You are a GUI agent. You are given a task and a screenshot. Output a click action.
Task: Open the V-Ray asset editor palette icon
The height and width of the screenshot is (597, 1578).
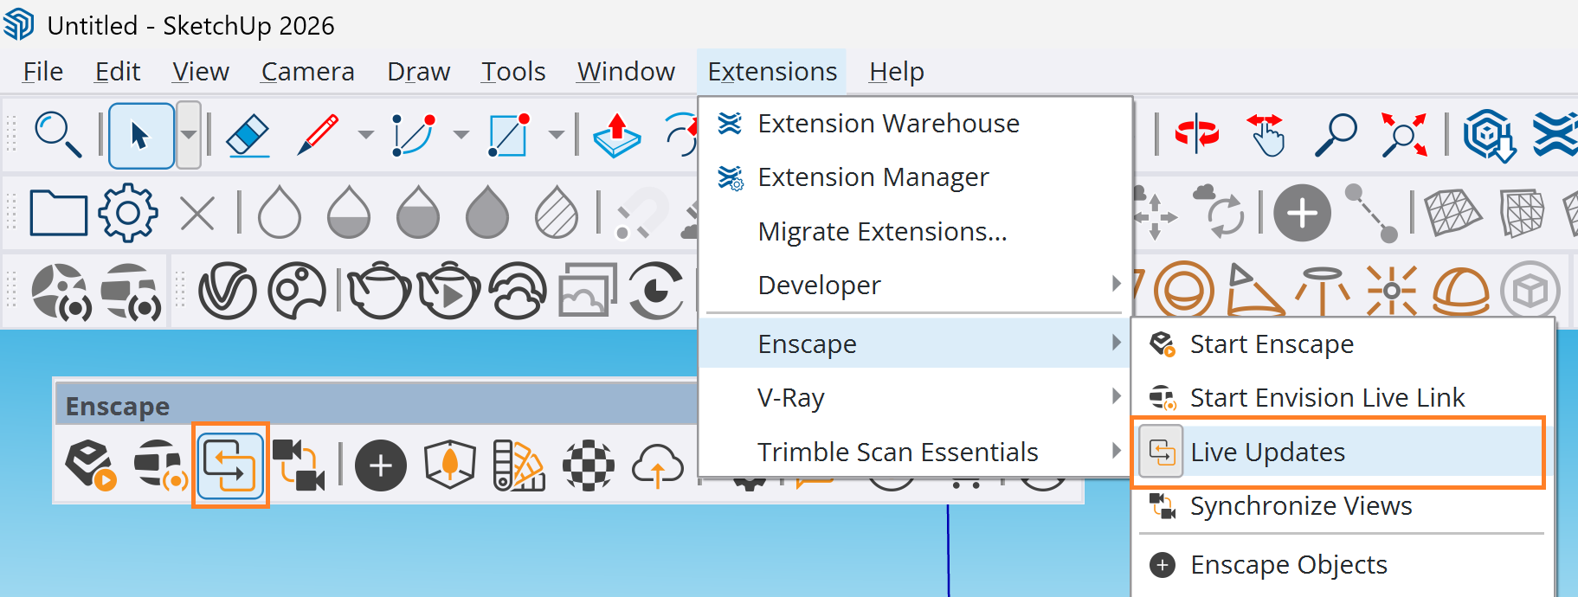click(297, 292)
